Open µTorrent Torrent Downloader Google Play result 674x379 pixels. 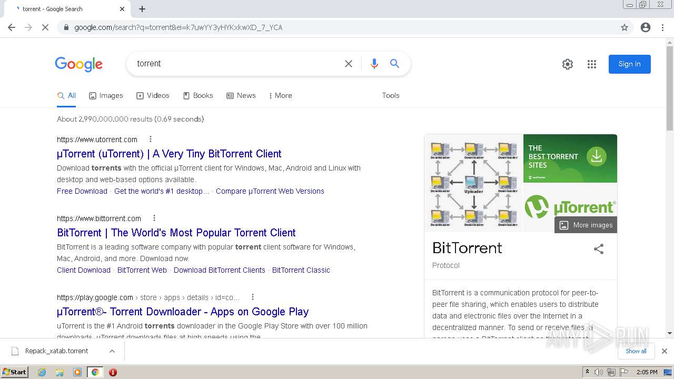click(x=183, y=312)
